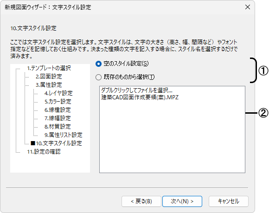This screenshot has width=269, height=213.
Task: Select 3.属性設定 tree node
Action: coord(49,85)
